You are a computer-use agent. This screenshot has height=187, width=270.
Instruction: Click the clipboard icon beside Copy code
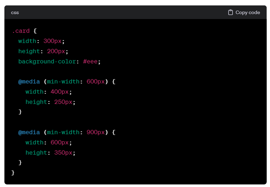[230, 13]
